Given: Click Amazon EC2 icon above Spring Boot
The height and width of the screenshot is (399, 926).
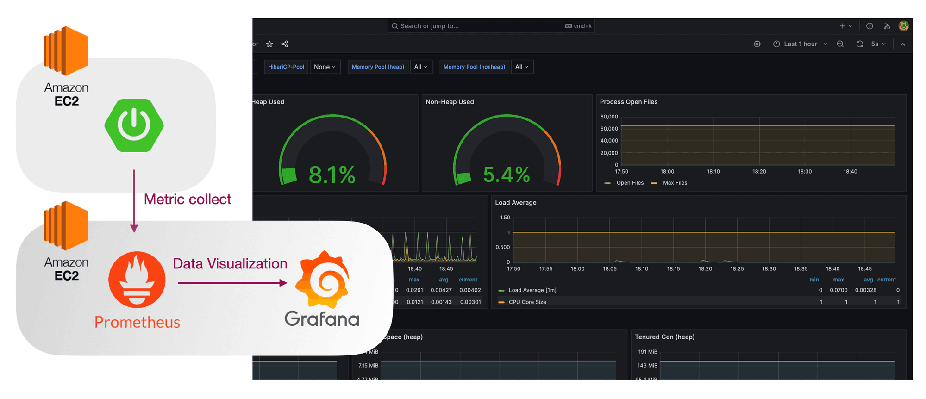Looking at the screenshot, I should coord(66,51).
